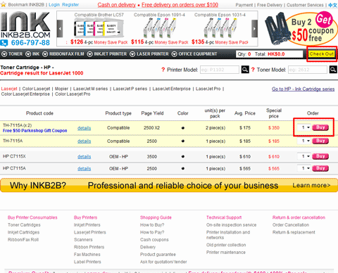This screenshot has height=273, width=338.
Task: Open Inkjet Printers footer link
Action: [x=87, y=225]
